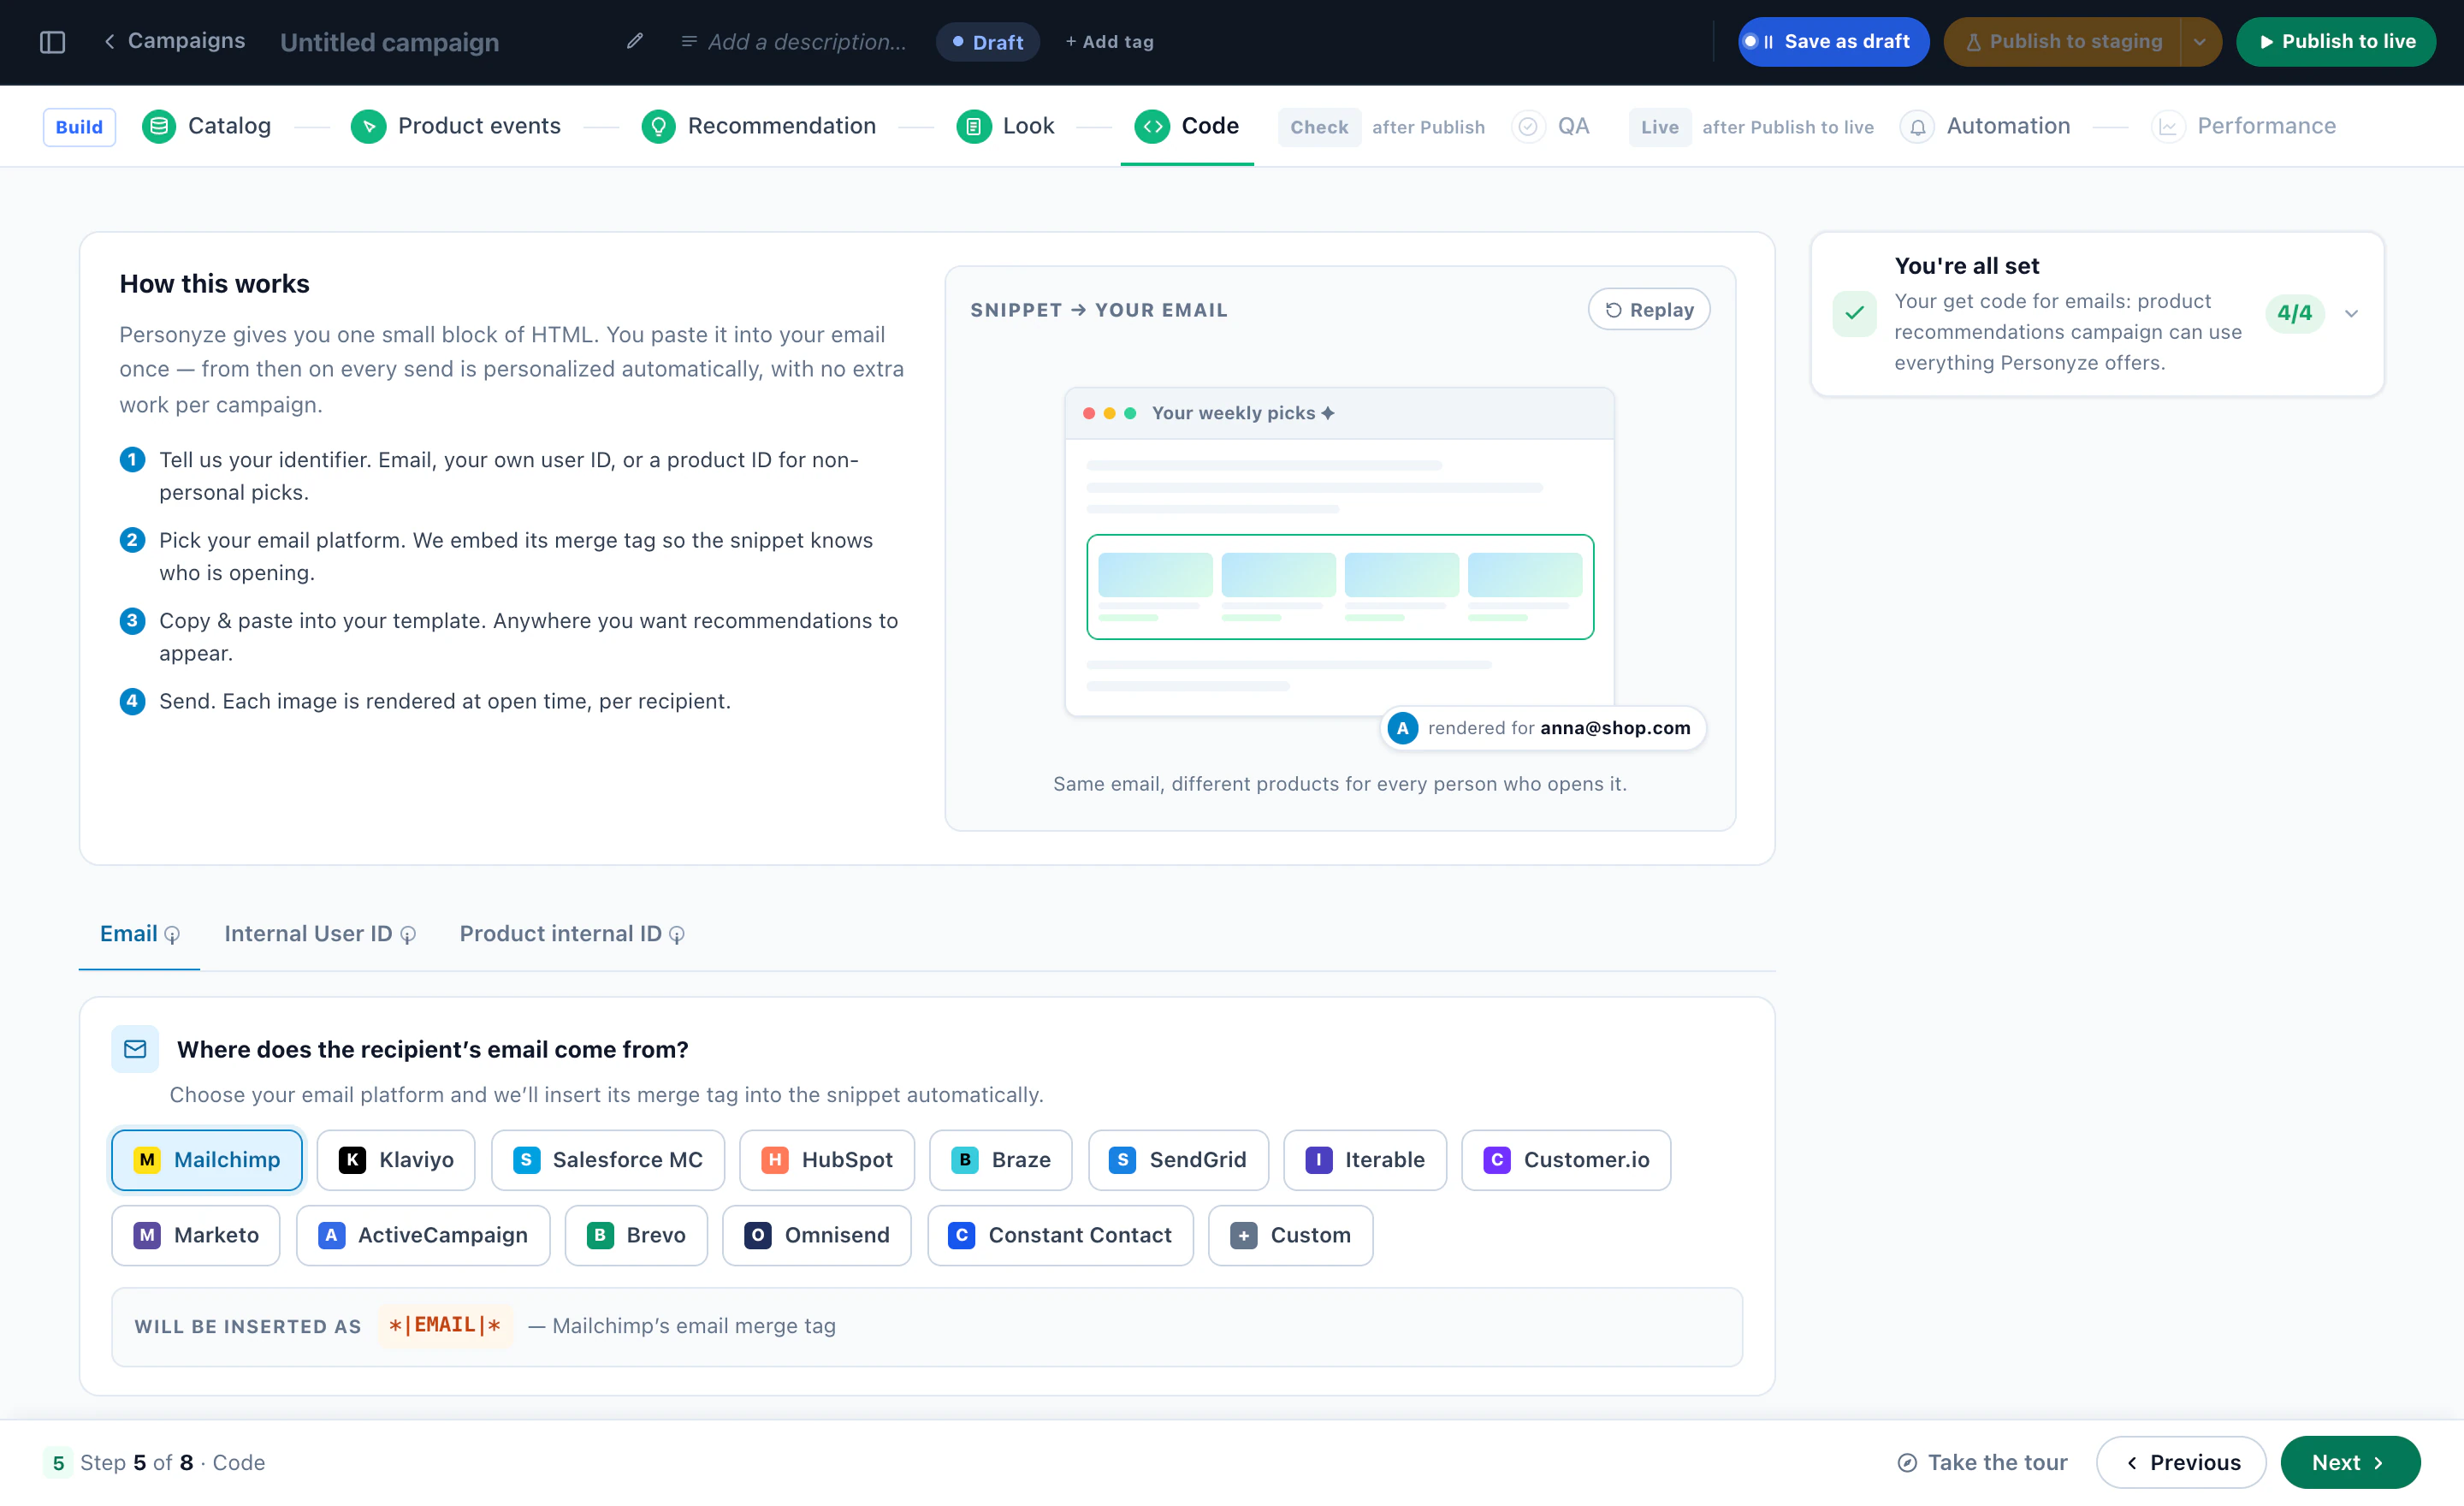Select the SendGrid platform chip

[x=1178, y=1160]
